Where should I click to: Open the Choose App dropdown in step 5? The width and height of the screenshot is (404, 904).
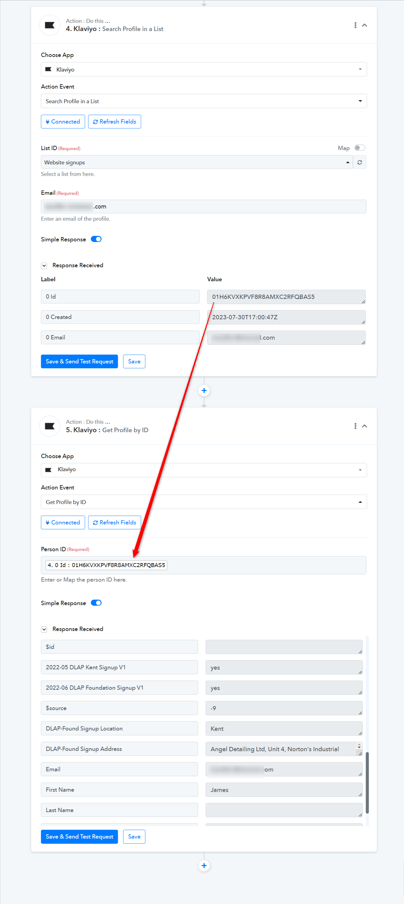click(x=204, y=470)
